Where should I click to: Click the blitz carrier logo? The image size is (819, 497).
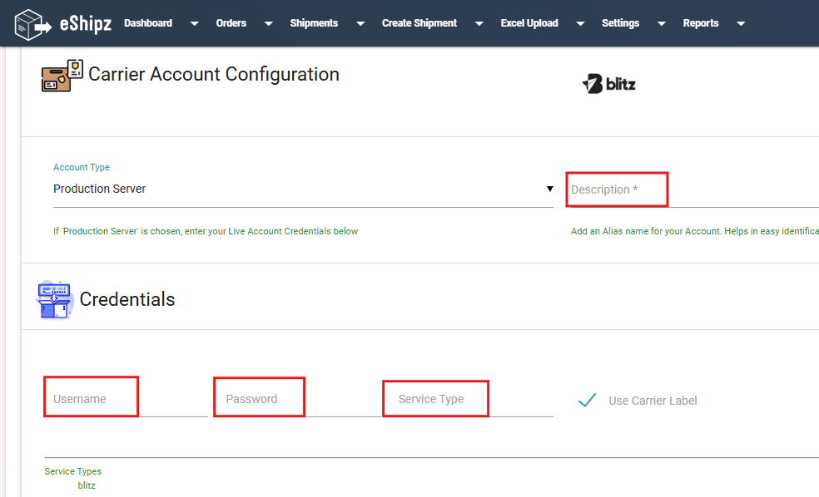[x=608, y=84]
